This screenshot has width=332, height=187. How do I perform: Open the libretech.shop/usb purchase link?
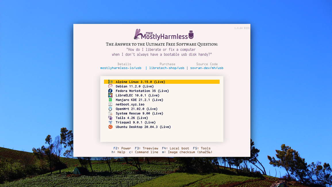167,68
